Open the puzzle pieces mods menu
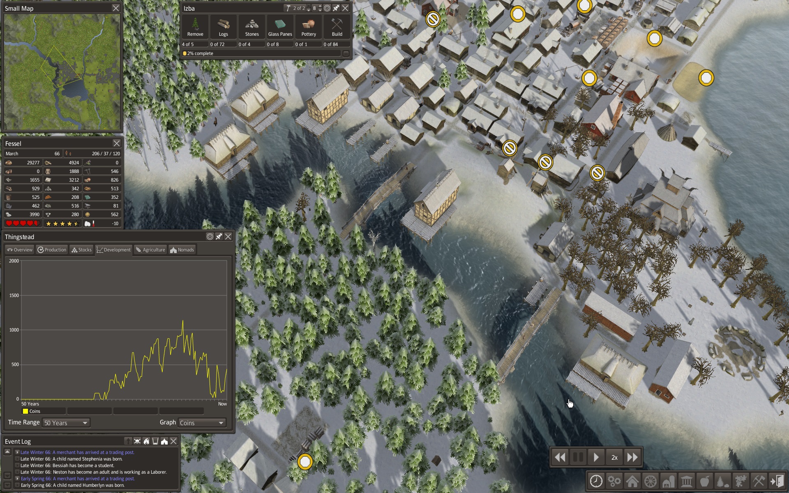Screen dimensions: 789x493 tap(741, 481)
